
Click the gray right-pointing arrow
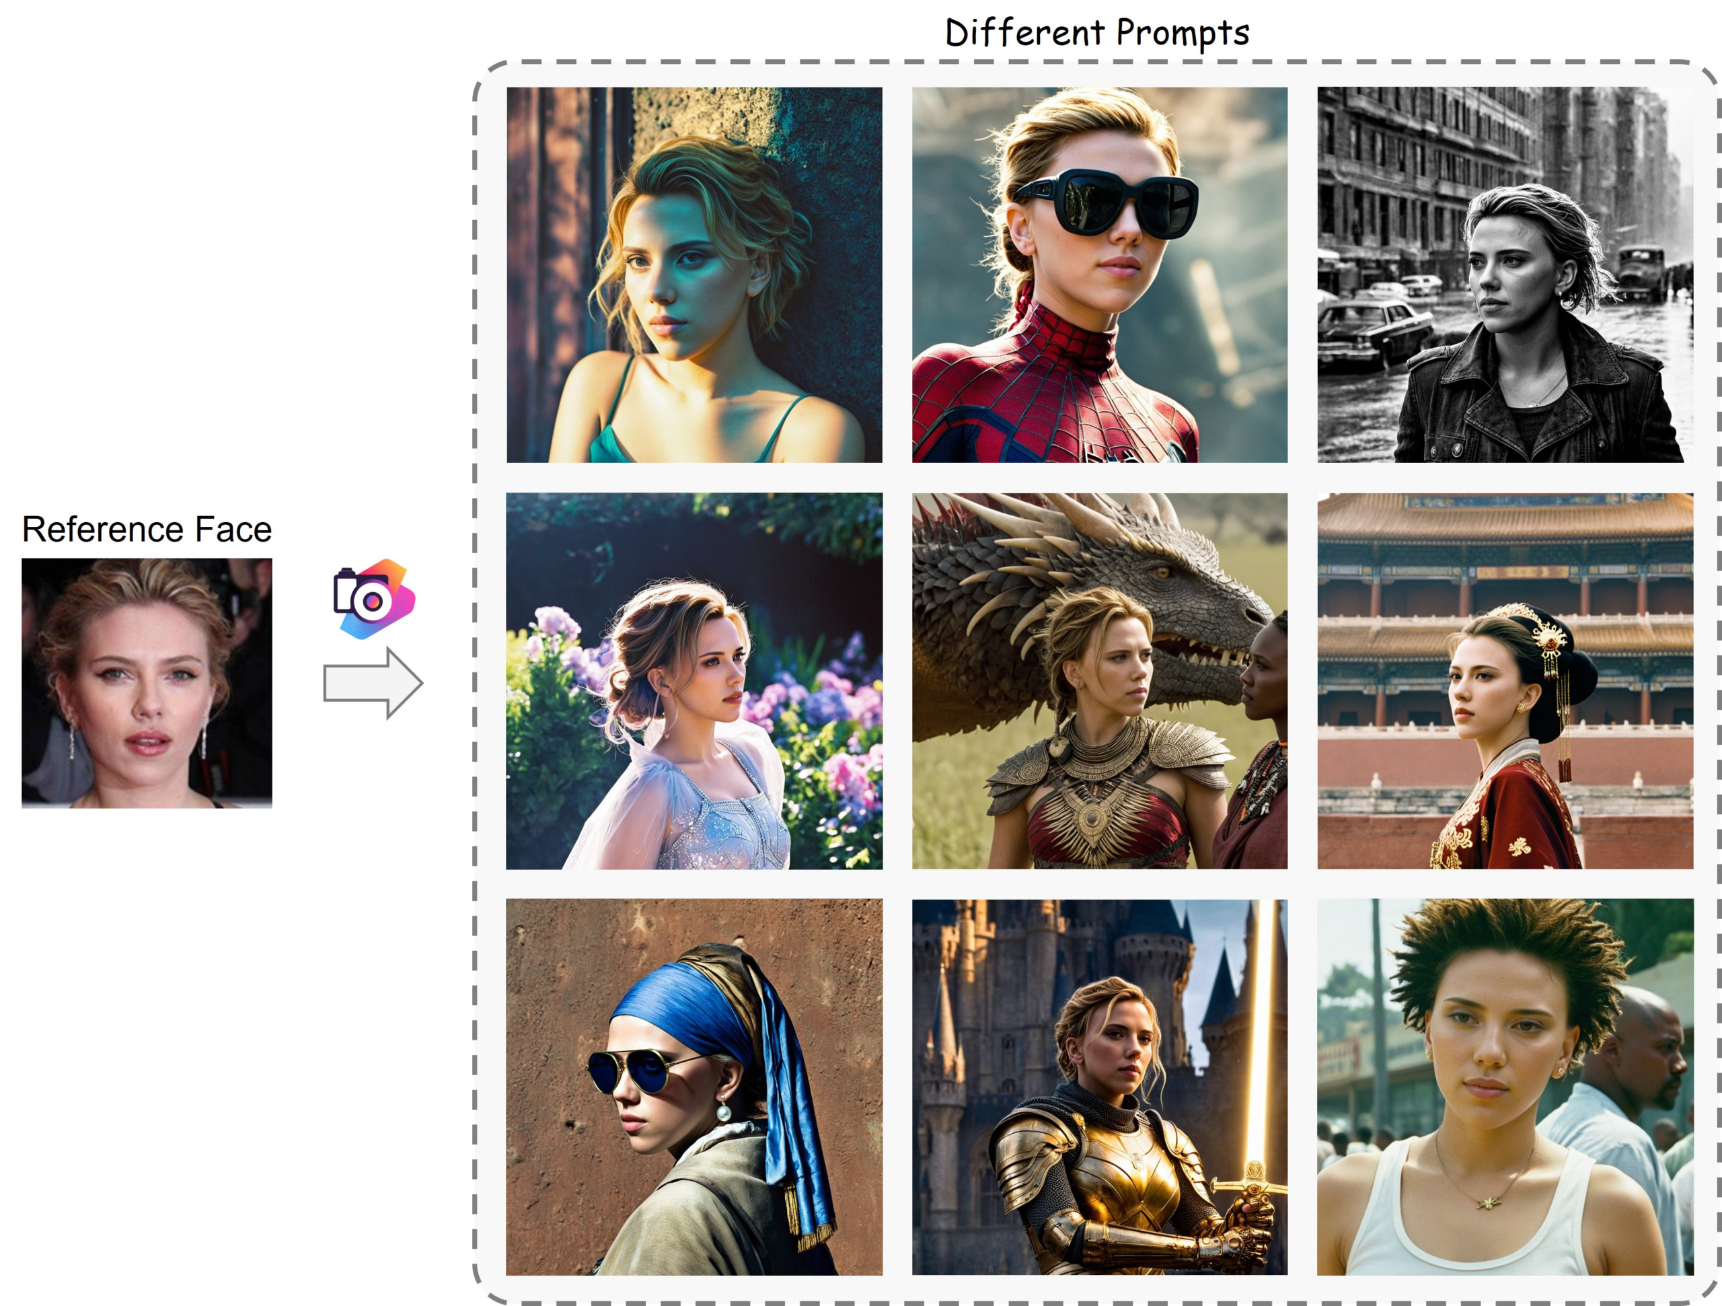pos(373,683)
